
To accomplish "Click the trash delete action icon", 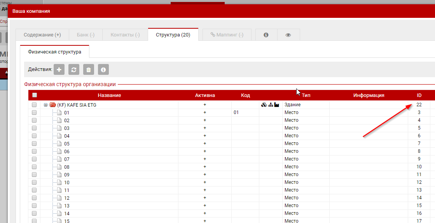I will coord(89,69).
